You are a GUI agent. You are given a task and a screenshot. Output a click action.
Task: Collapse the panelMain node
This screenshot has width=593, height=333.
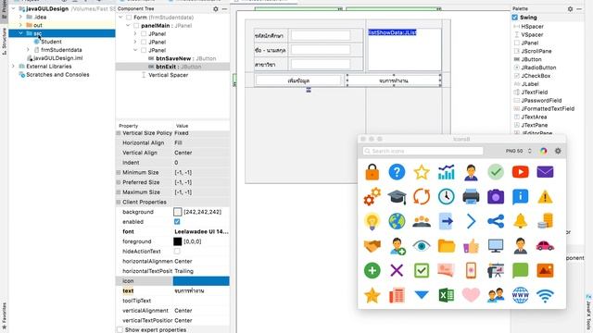tap(128, 26)
